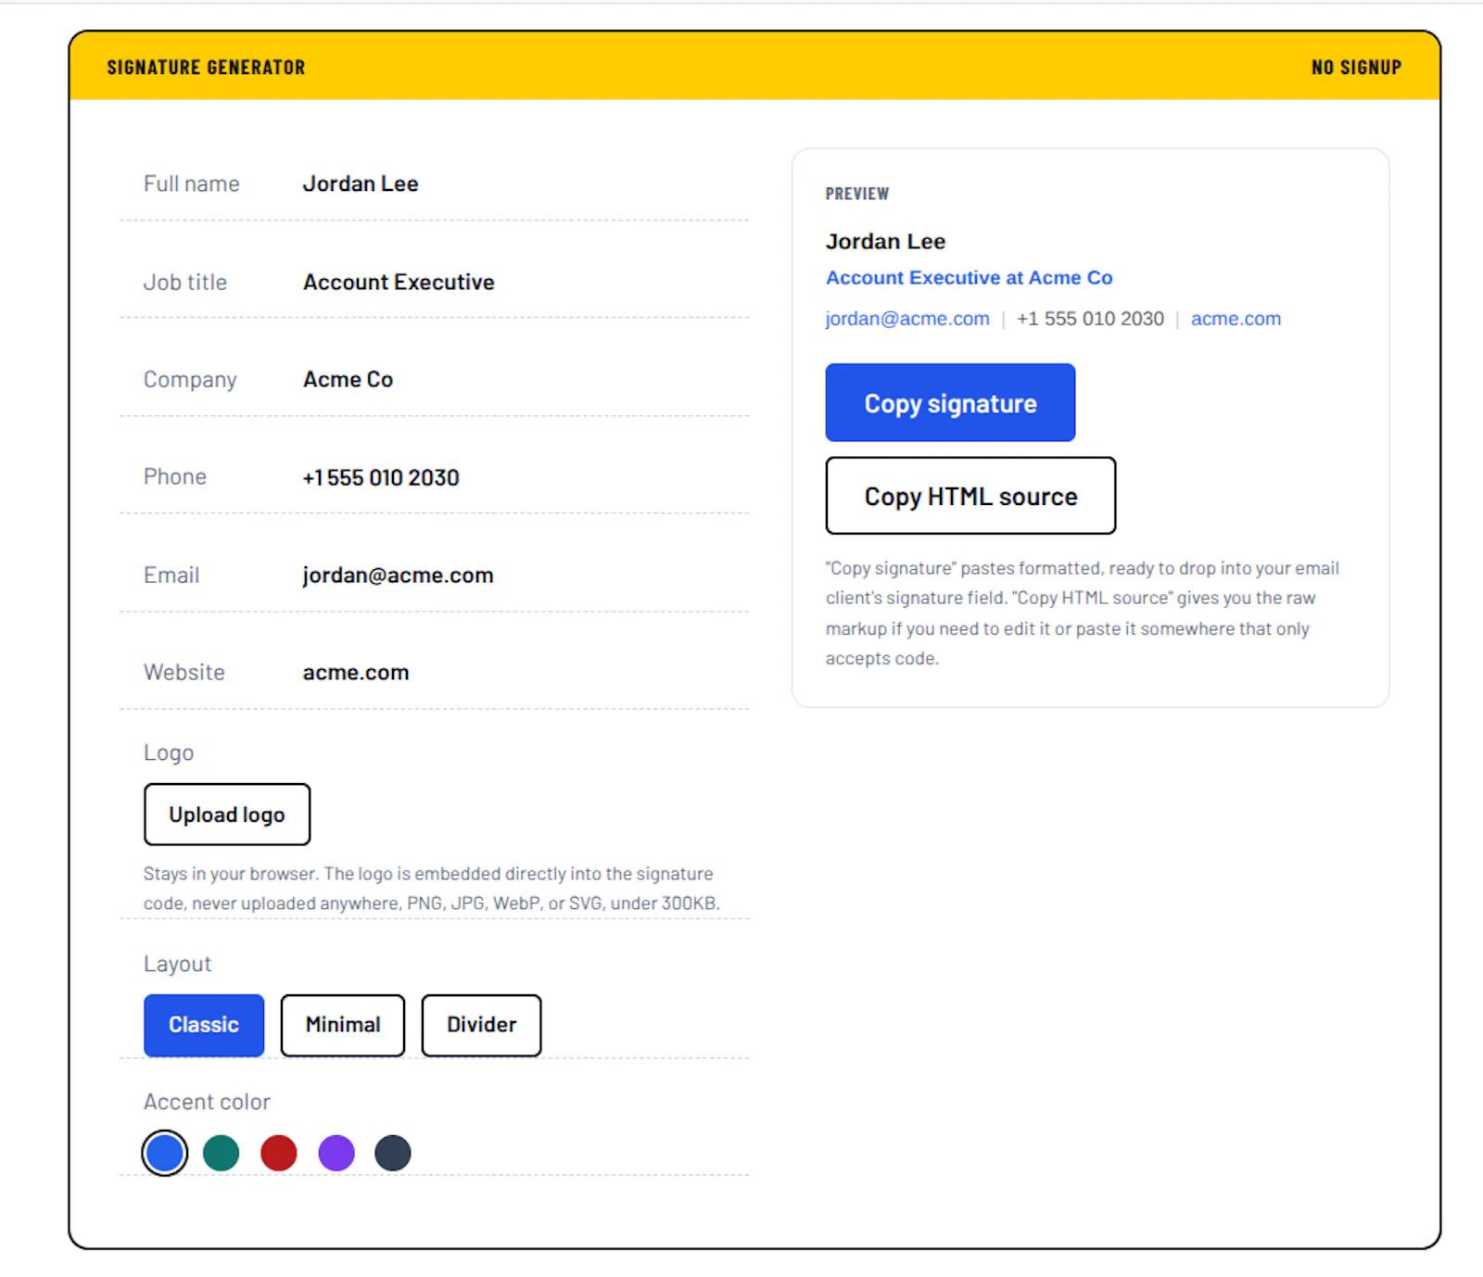Click the PREVIEW heading label
Viewport: 1483px width, 1277px height.
[x=857, y=194]
